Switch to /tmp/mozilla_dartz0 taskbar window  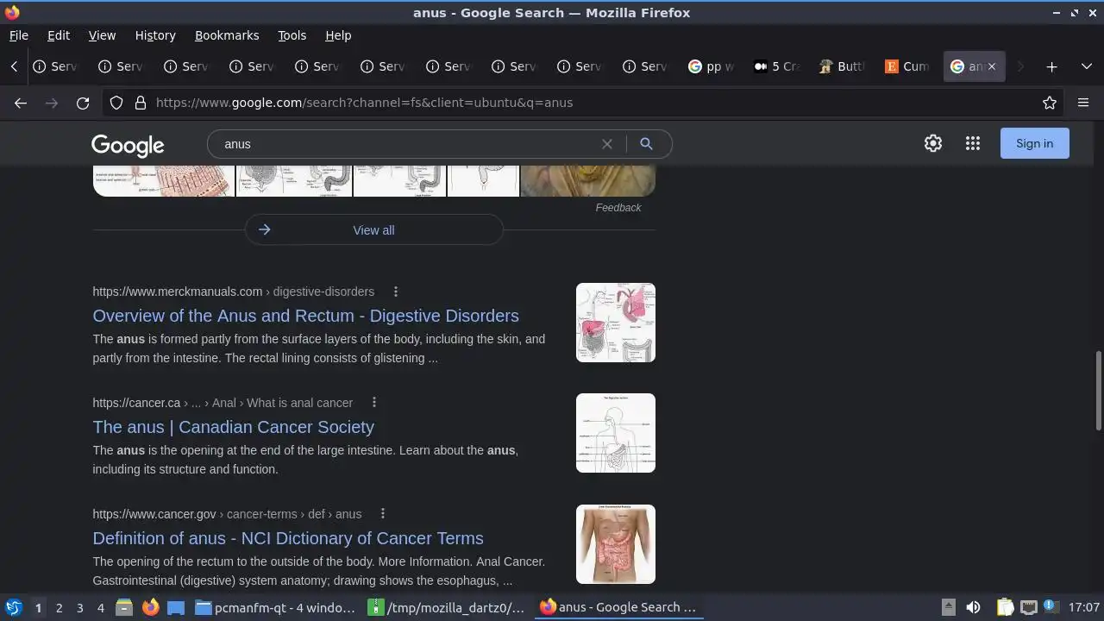pos(448,607)
